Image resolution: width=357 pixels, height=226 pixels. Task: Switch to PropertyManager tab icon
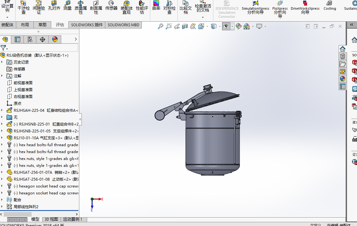tap(17, 39)
